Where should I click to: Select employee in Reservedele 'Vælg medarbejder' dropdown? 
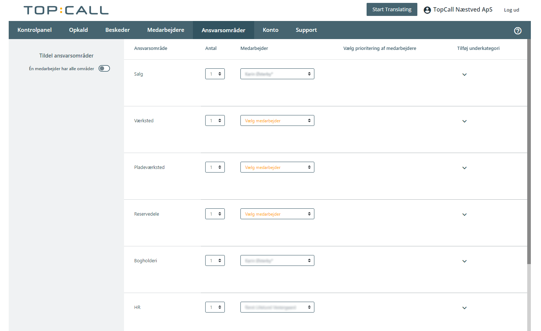click(x=277, y=214)
